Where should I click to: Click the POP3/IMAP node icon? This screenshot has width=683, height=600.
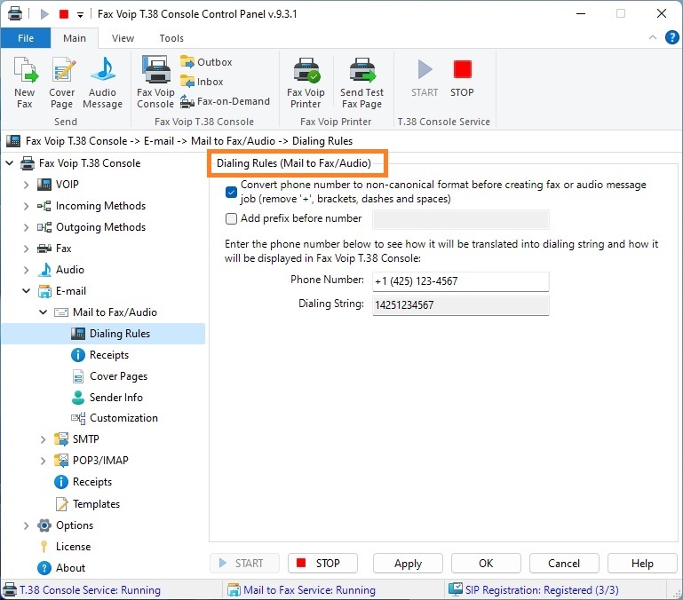click(61, 461)
